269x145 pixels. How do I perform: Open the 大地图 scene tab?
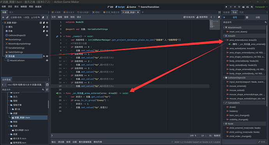point(56,12)
